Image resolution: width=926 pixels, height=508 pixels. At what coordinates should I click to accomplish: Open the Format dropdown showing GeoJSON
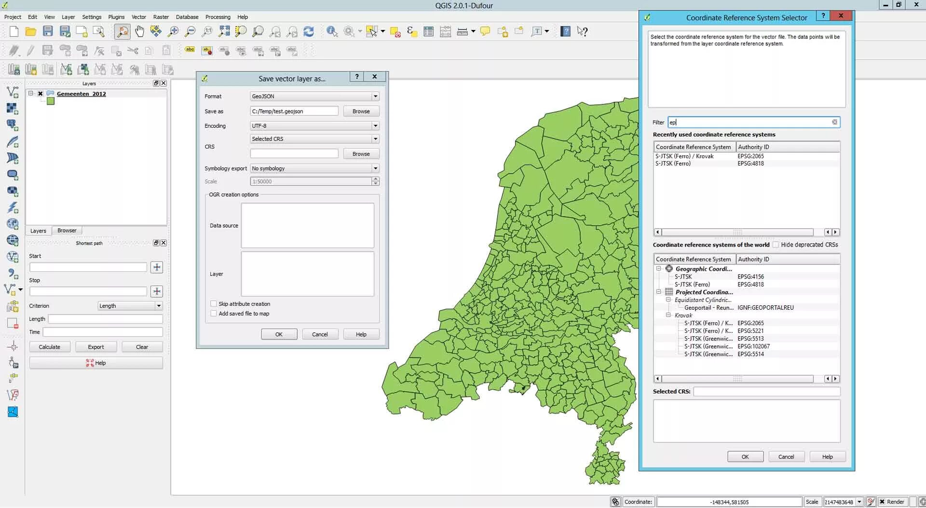pos(314,96)
